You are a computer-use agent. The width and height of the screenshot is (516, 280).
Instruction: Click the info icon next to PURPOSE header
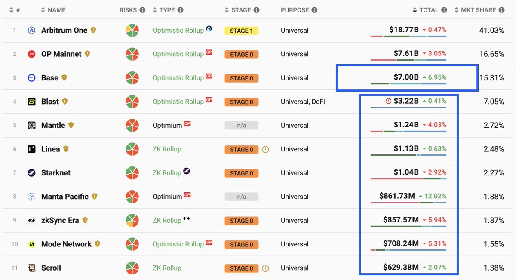pyautogui.click(x=314, y=10)
